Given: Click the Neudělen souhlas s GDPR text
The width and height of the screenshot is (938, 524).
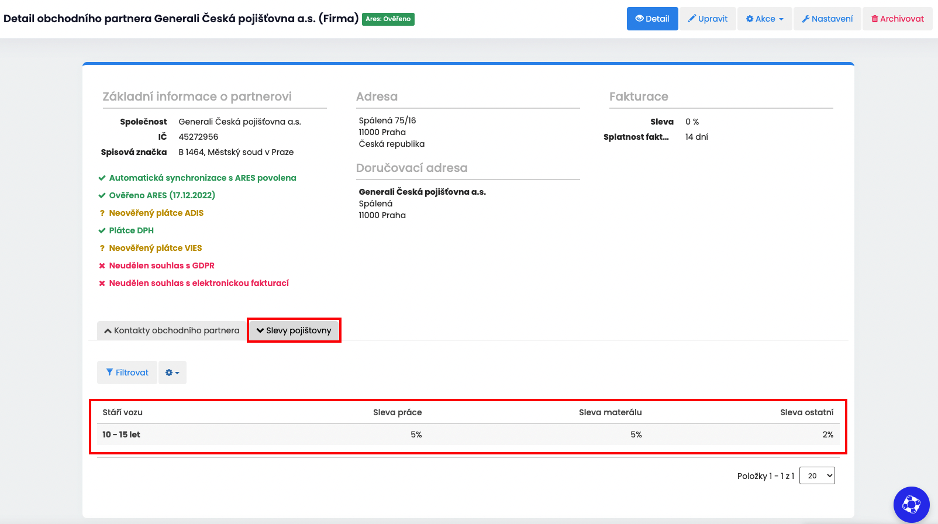Looking at the screenshot, I should (x=161, y=266).
